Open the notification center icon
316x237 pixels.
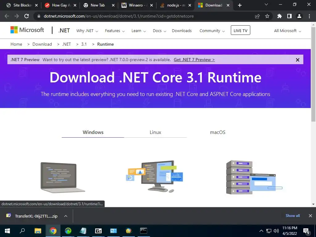(306, 231)
